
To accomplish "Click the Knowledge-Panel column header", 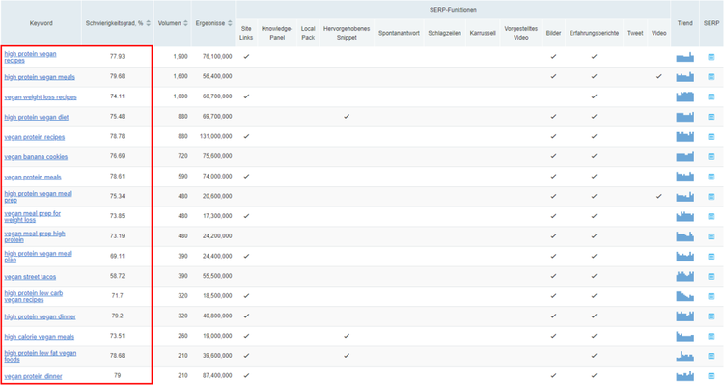I will click(277, 33).
